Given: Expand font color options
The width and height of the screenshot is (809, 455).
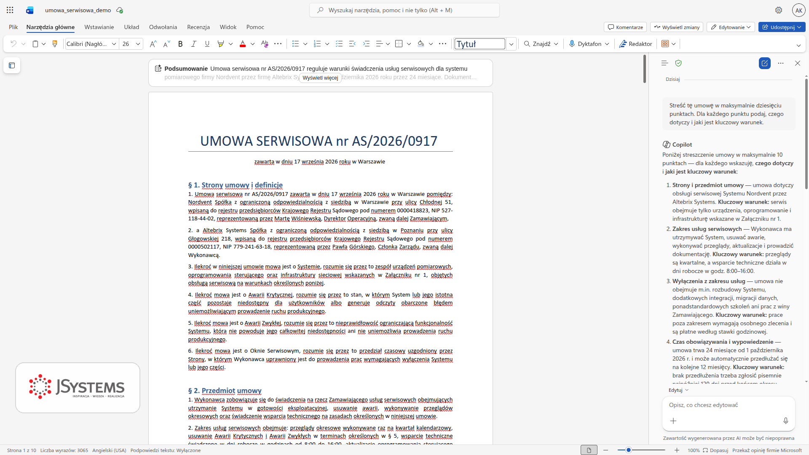Looking at the screenshot, I should (x=252, y=44).
